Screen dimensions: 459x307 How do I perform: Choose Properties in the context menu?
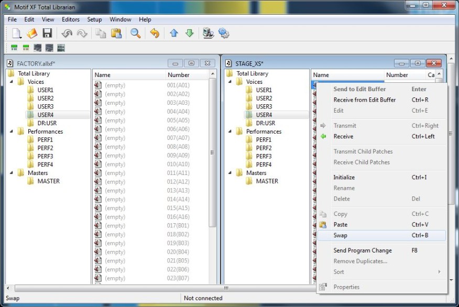tap(382, 287)
